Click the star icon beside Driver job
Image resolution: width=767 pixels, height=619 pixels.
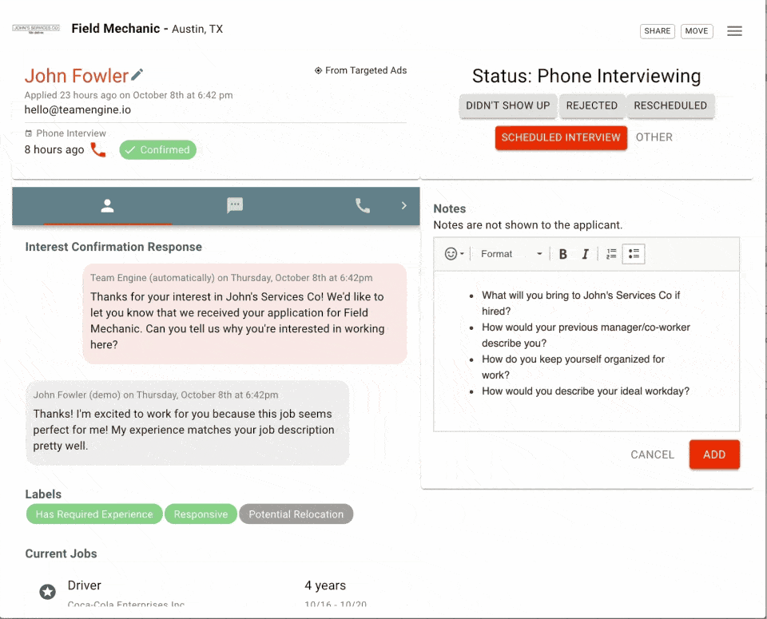coord(48,591)
